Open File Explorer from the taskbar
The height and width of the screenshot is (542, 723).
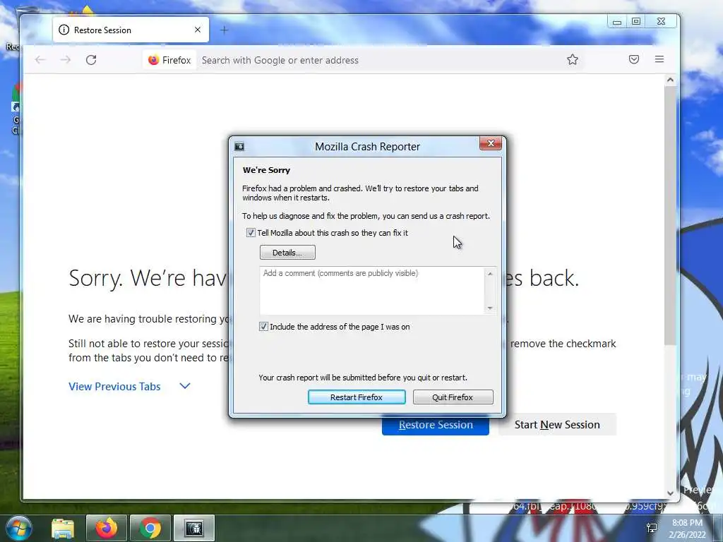63,528
